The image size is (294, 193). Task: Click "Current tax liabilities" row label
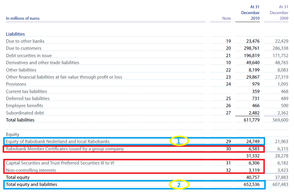[x=27, y=91]
